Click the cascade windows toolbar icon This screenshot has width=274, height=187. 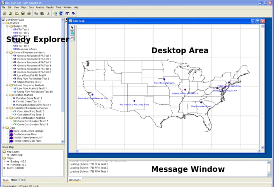(x=74, y=14)
